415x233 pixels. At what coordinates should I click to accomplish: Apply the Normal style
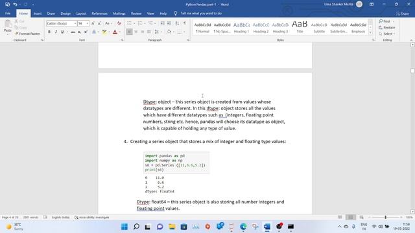tap(202, 27)
